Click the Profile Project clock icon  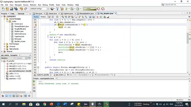(x=78, y=9)
